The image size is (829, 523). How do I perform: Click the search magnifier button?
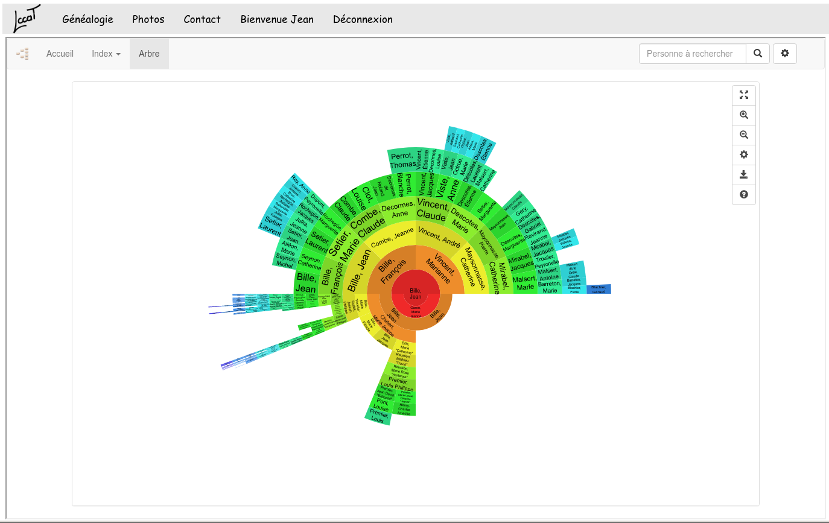[x=758, y=54]
